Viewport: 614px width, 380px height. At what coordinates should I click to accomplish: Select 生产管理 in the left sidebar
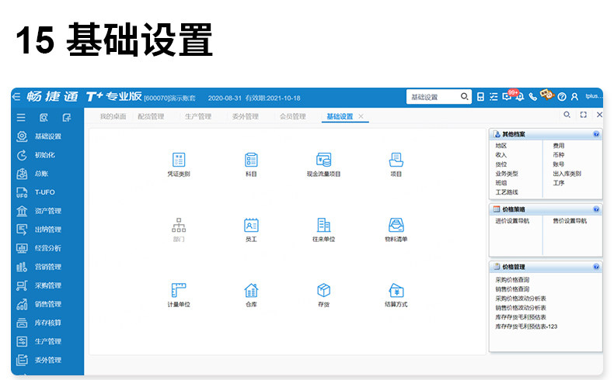pyautogui.click(x=47, y=341)
